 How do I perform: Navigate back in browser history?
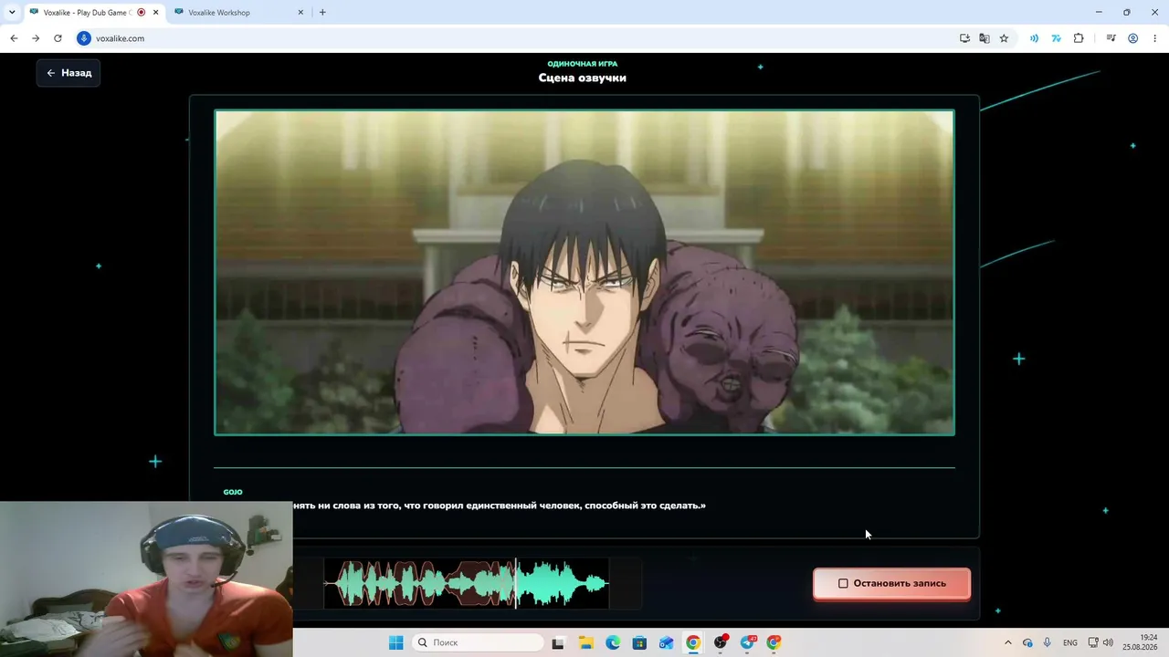coord(14,38)
